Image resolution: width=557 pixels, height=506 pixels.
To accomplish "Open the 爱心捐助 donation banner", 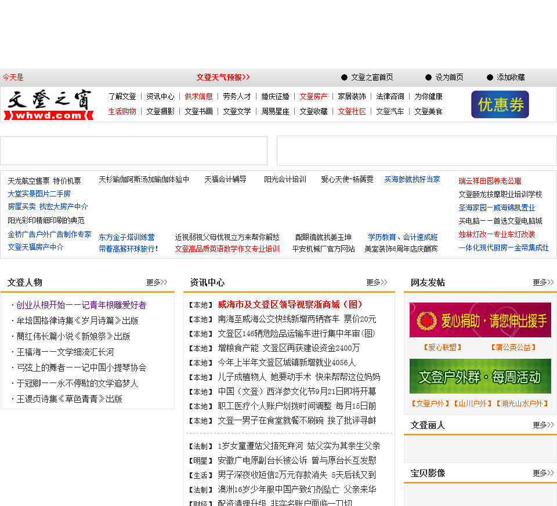I will [x=480, y=320].
